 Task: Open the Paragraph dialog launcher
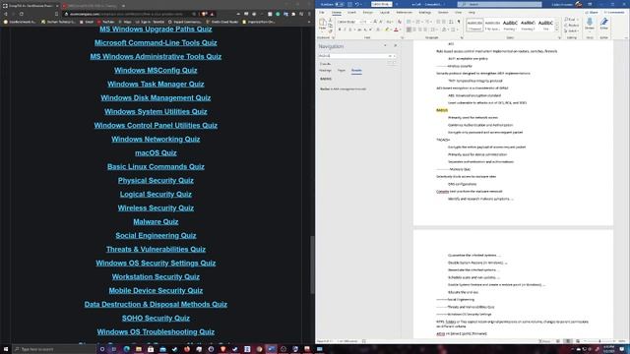click(462, 37)
